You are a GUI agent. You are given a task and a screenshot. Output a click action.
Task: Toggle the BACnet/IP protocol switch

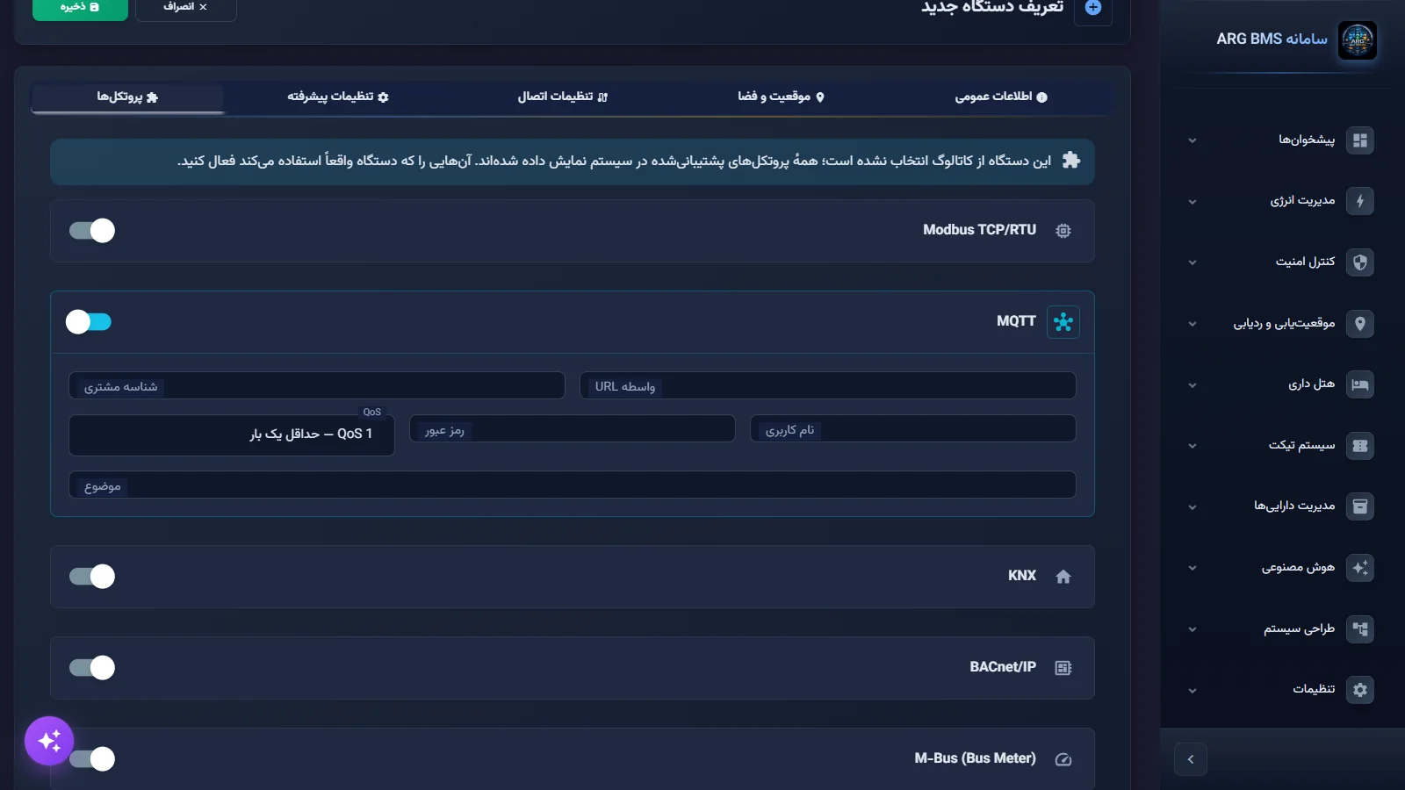[x=92, y=668]
